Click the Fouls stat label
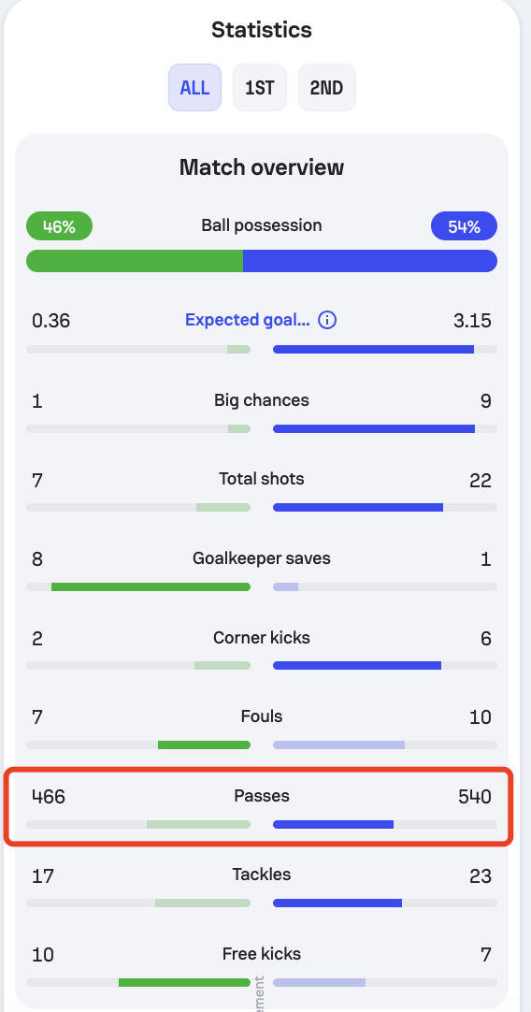The width and height of the screenshot is (531, 1012). 262,716
